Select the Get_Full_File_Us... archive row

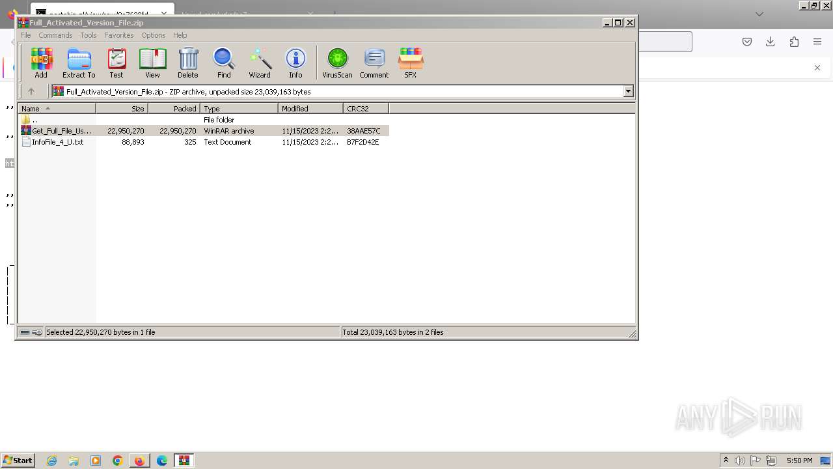coord(204,131)
